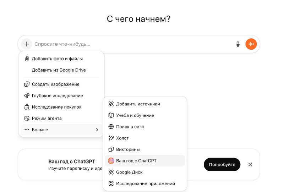Enable Поиск в сети
Viewport: 284px width, 192px height.
pyautogui.click(x=145, y=127)
